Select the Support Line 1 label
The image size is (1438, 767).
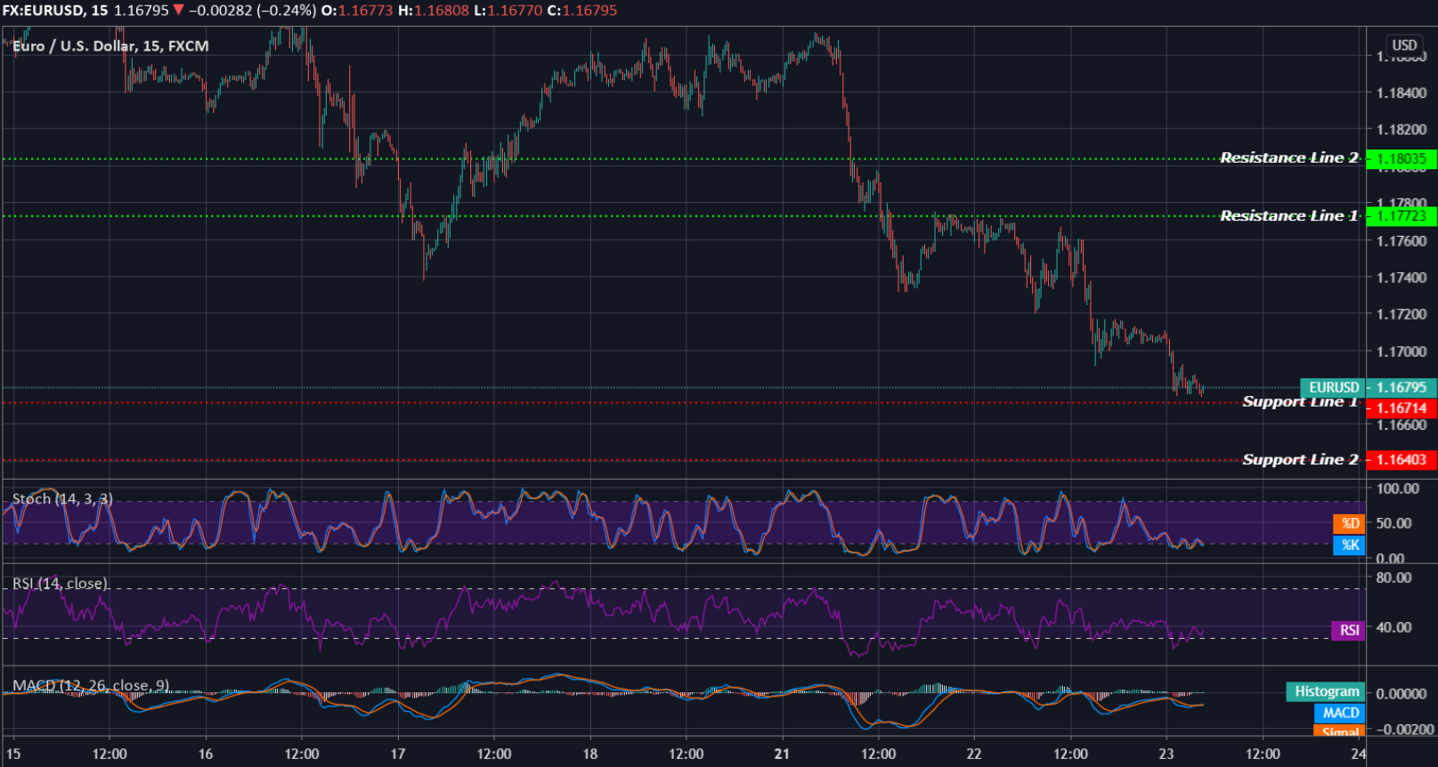point(1300,401)
